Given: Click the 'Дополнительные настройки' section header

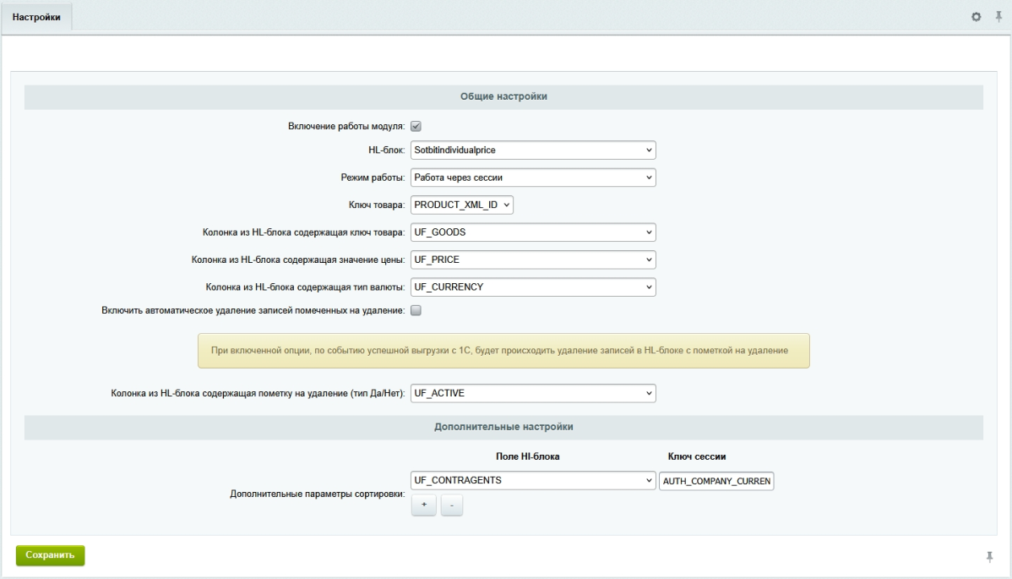Looking at the screenshot, I should pyautogui.click(x=503, y=427).
